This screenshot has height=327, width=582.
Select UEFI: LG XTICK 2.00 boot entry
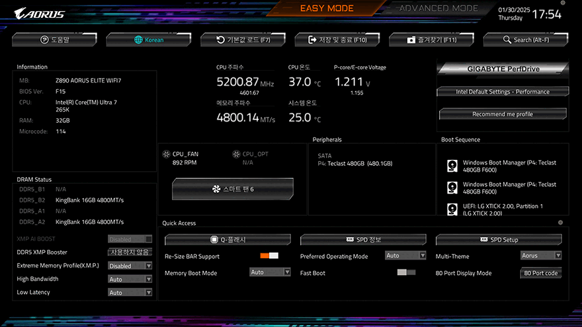point(503,209)
